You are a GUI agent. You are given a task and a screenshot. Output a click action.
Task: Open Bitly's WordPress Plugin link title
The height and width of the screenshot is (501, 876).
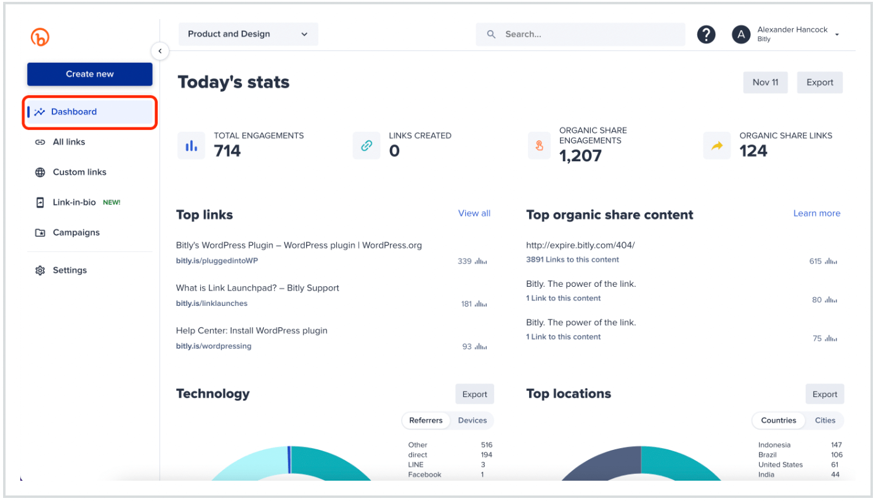(x=299, y=246)
